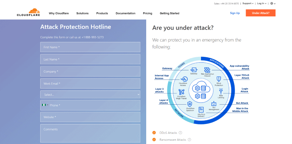Focus the First Name field
Viewport: 292px width, 144px height.
pos(90,47)
